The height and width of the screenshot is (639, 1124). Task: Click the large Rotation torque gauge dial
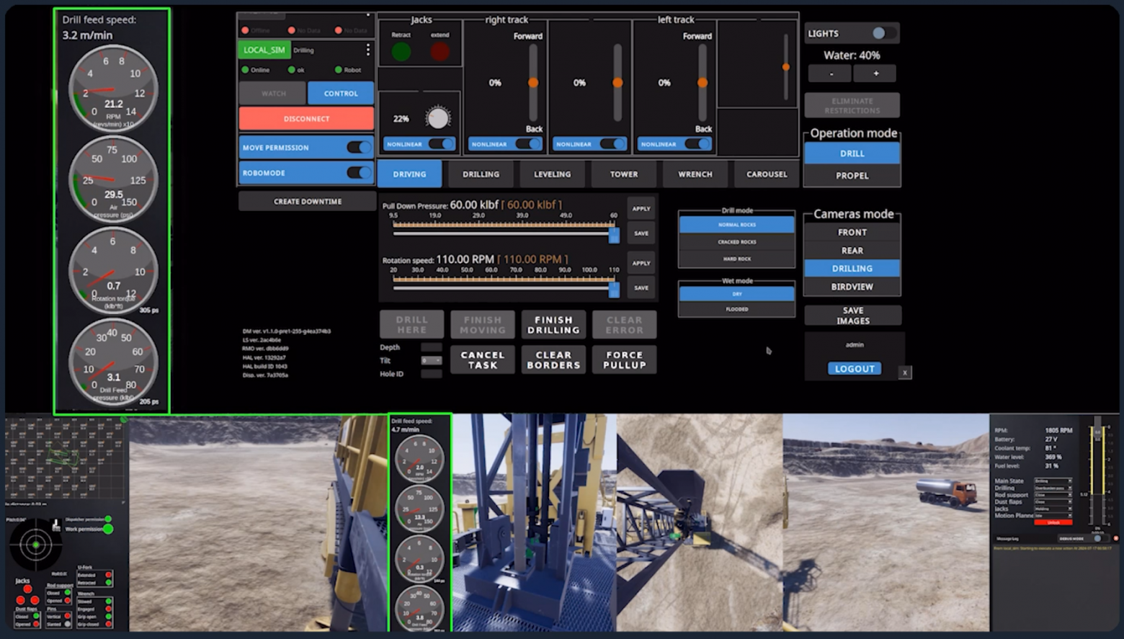click(113, 271)
